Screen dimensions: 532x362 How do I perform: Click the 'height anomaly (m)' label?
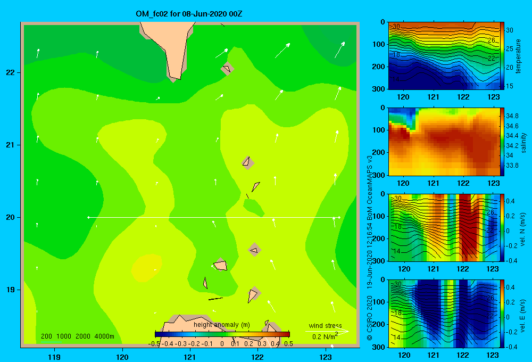pyautogui.click(x=221, y=325)
